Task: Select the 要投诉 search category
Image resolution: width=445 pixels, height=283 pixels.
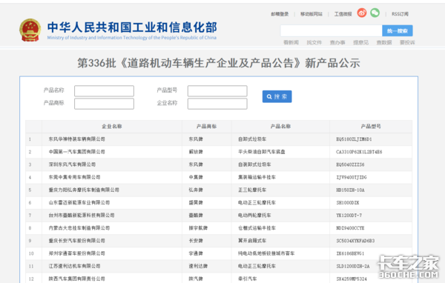Action: click(x=407, y=42)
